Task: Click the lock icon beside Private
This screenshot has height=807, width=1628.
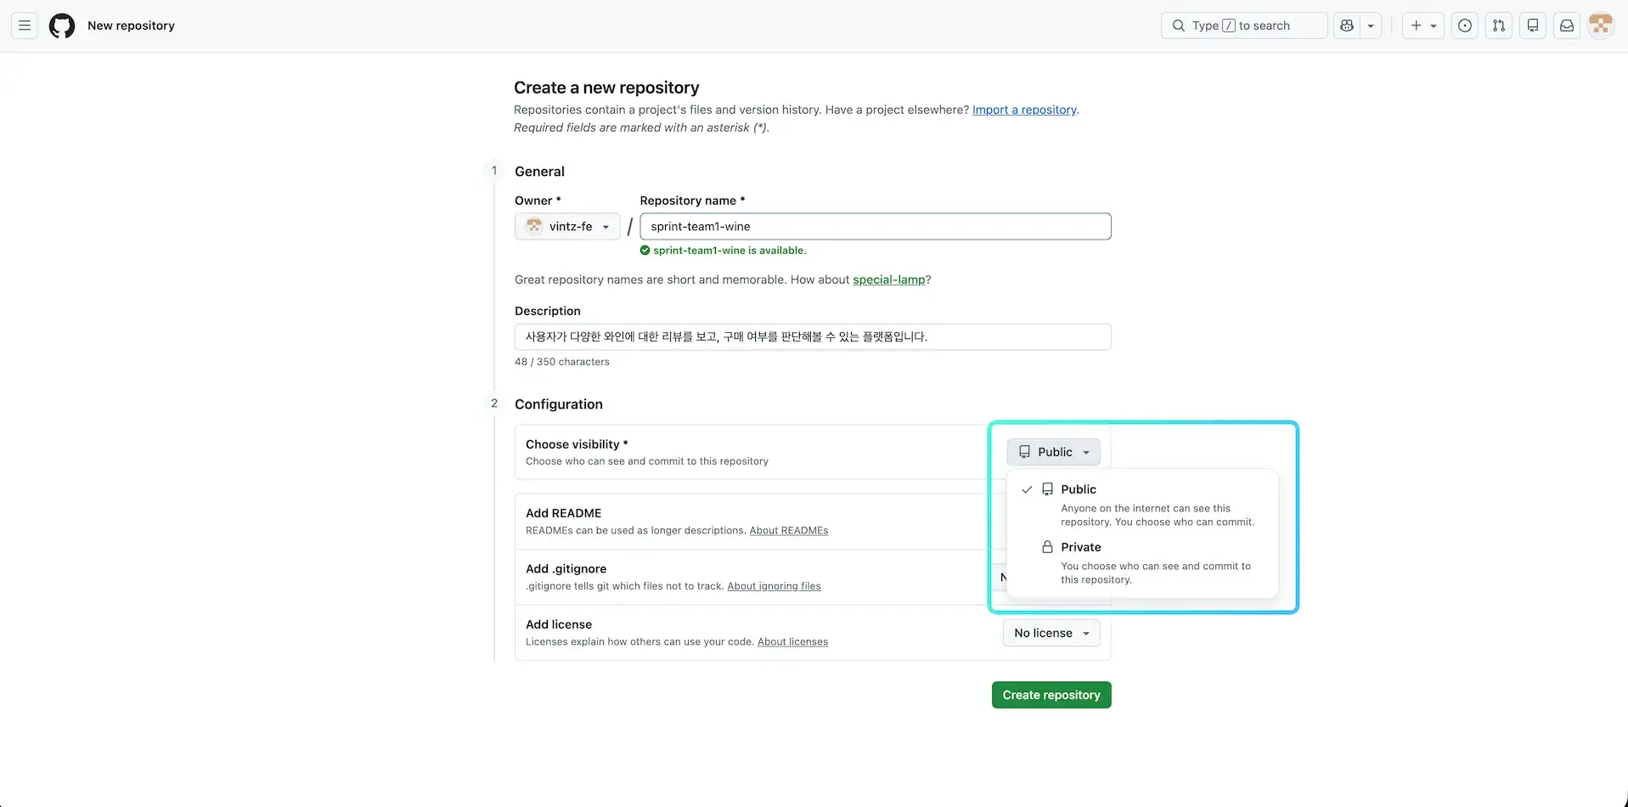Action: (x=1048, y=547)
